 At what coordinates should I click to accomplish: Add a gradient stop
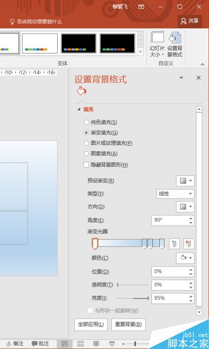click(174, 243)
